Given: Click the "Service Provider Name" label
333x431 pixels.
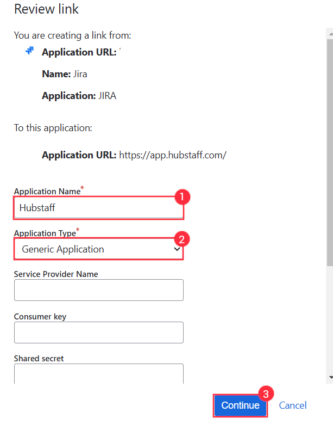Looking at the screenshot, I should [x=56, y=274].
